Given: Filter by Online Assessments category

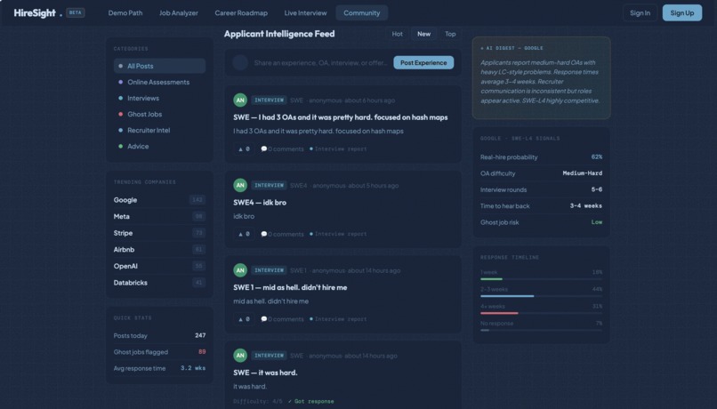Looking at the screenshot, I should pyautogui.click(x=159, y=82).
